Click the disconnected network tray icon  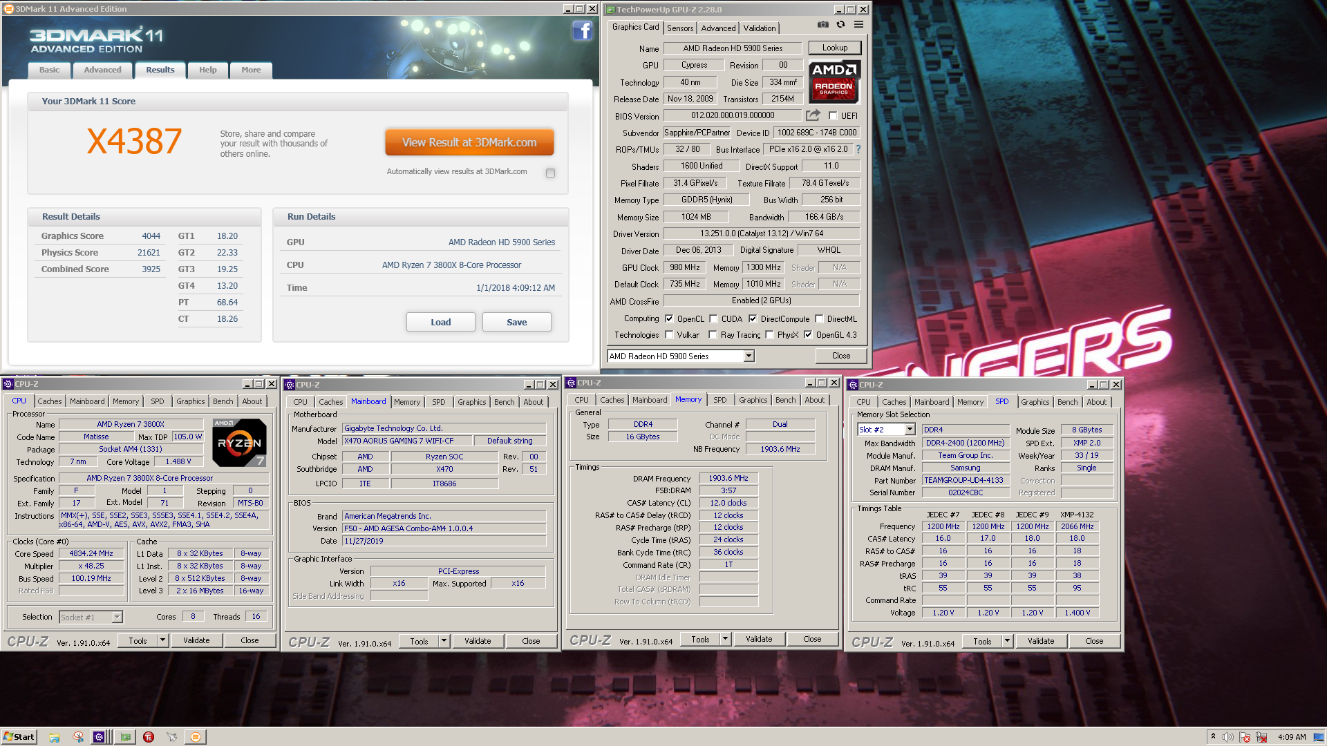click(1261, 737)
